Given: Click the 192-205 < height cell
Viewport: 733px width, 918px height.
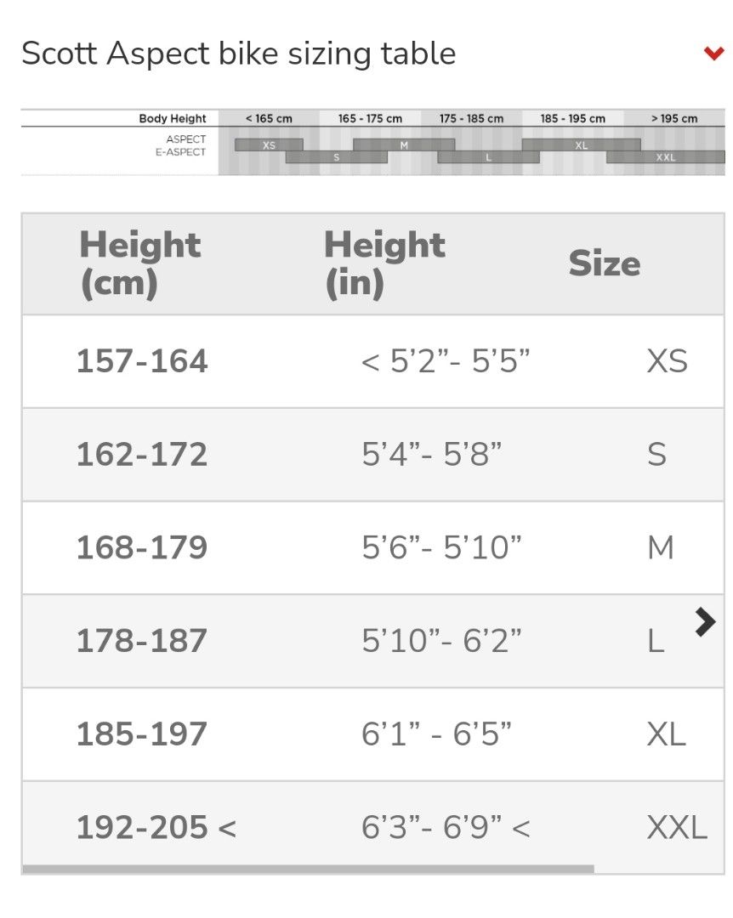Looking at the screenshot, I should point(156,827).
